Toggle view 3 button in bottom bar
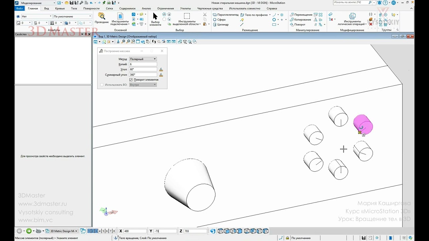 tap(96, 231)
